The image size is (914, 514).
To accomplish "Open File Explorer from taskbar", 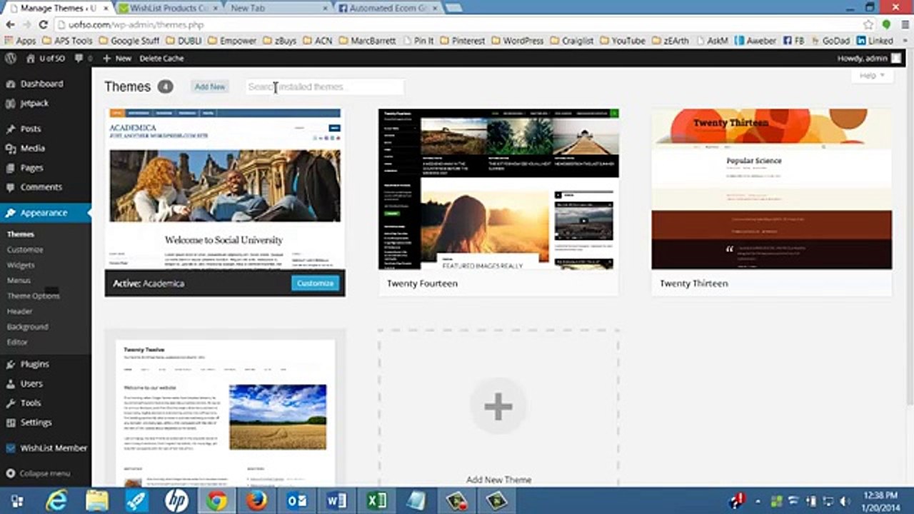I will (x=96, y=500).
